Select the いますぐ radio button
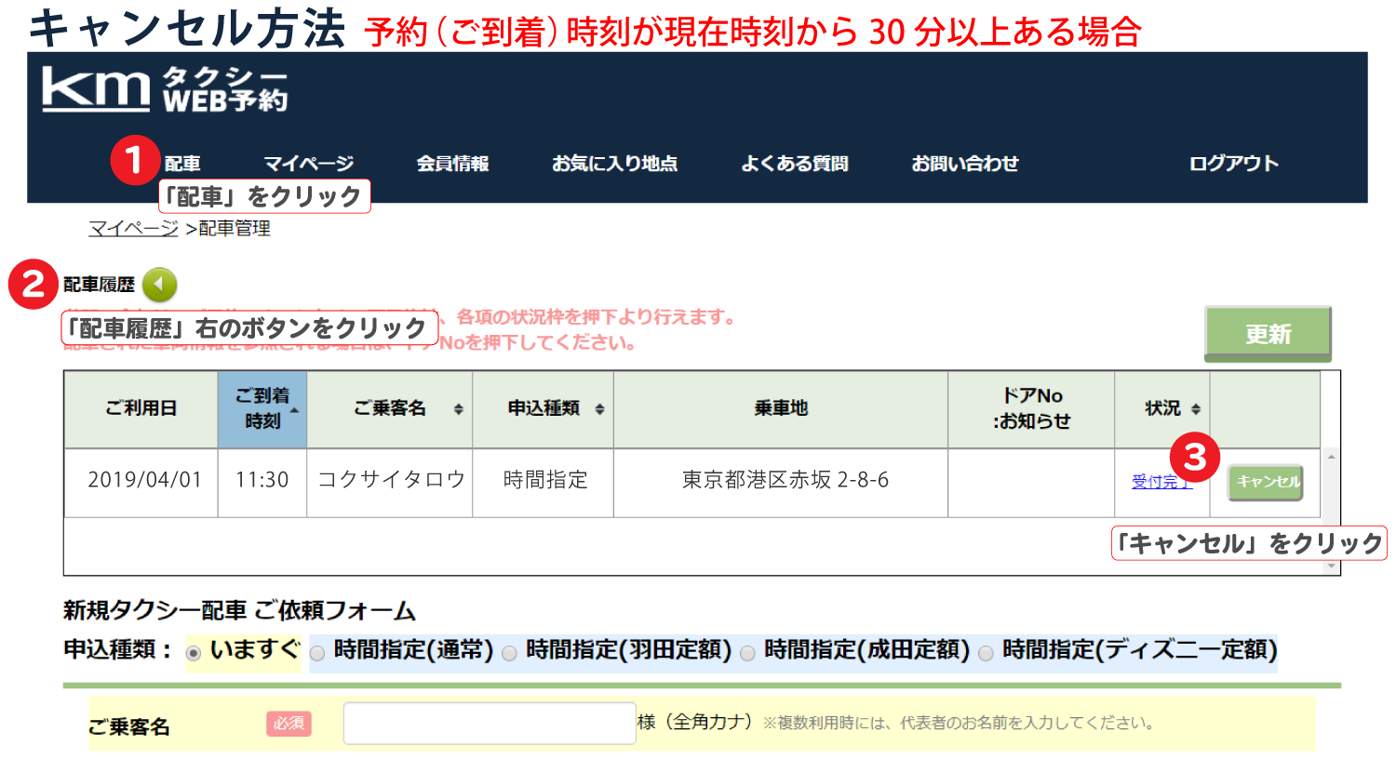The height and width of the screenshot is (759, 1396). click(x=194, y=653)
